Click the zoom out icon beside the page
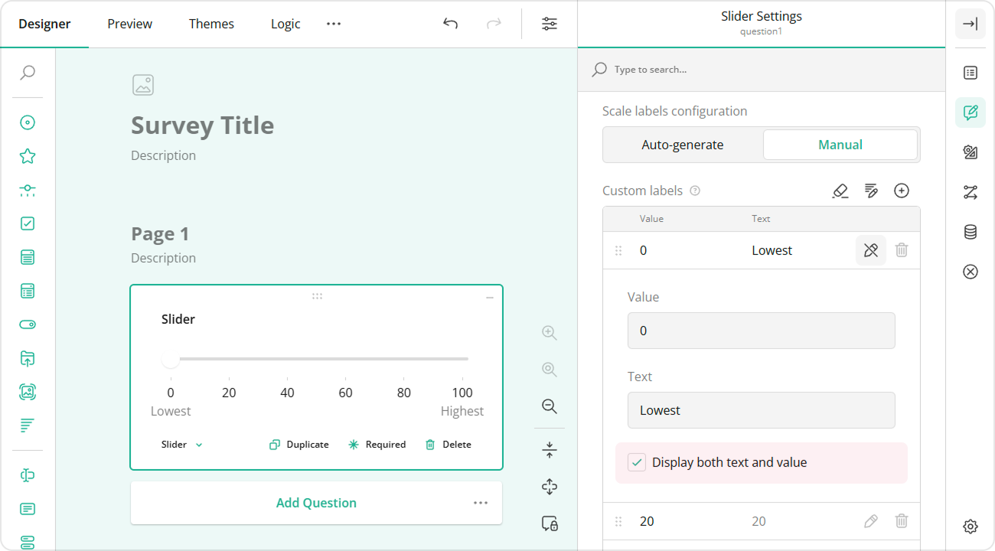The height and width of the screenshot is (551, 995). click(x=549, y=406)
